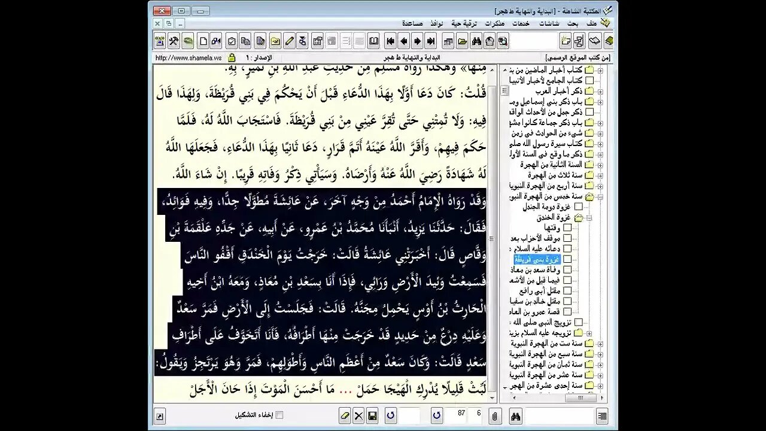The image size is (766, 431).
Task: Click the binoculars search icon in top toolbar
Action: coord(476,41)
